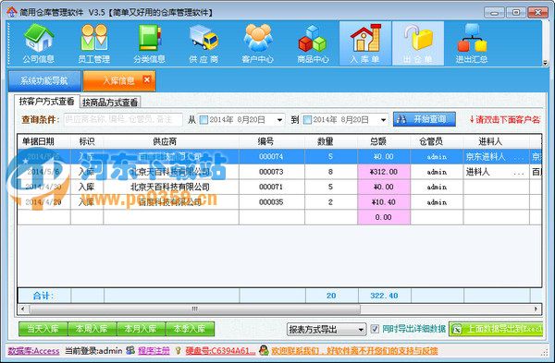Viewport: 555px width, 363px height.
Task: Filter by 本季入库 button
Action: pyautogui.click(x=190, y=329)
